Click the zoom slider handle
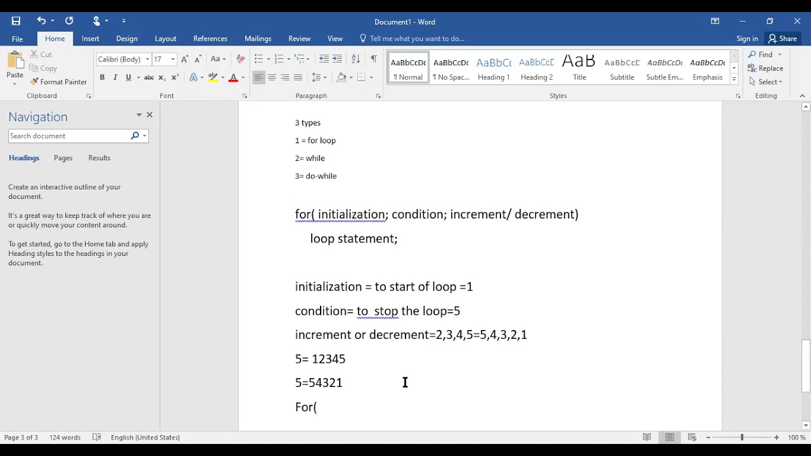Screen dimensions: 811x456 tap(742, 437)
